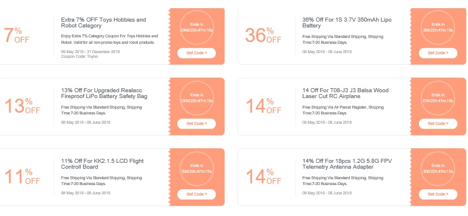Get code for 14 Off Balsa Wood Airplane
The width and height of the screenshot is (468, 216).
click(x=438, y=124)
